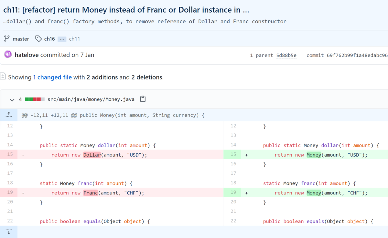Screen dimensions: 388x238
Task: Click the tag icon beside ch16
Action: [38, 39]
